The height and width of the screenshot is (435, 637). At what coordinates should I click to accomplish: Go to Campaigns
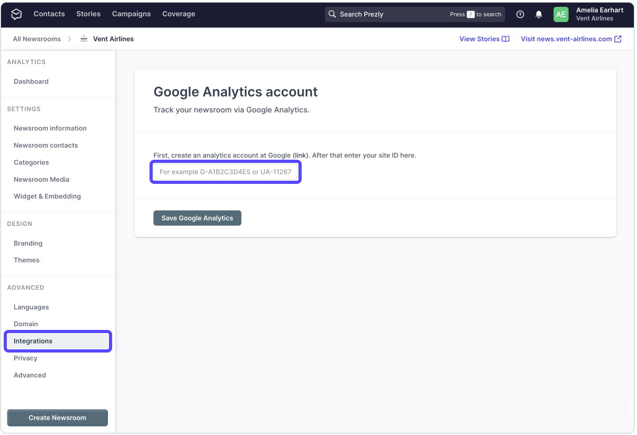point(132,14)
